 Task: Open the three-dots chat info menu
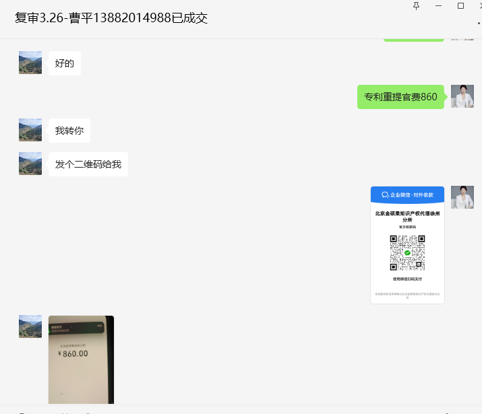click(x=479, y=23)
